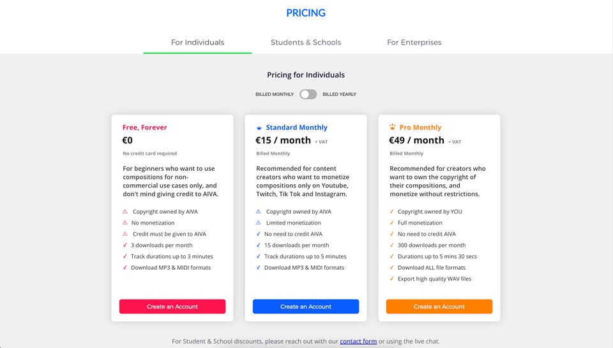Click red checkmark beside 3 downloads per month
The image size is (613, 348).
tap(125, 245)
